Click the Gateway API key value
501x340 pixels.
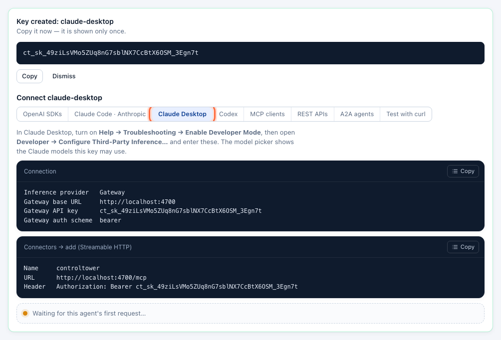tap(181, 211)
